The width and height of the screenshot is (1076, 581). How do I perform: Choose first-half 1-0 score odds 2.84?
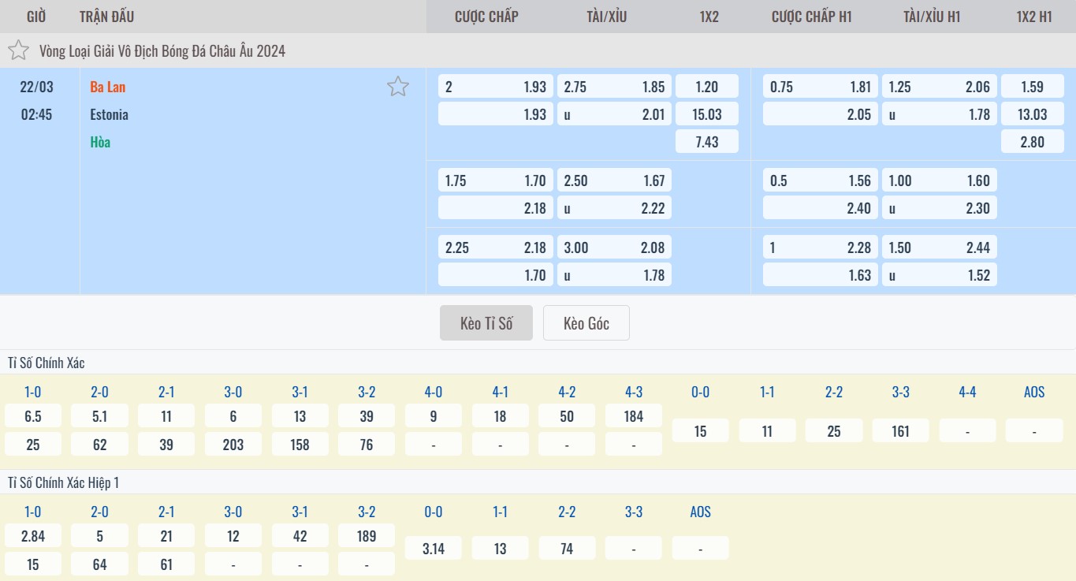point(33,536)
